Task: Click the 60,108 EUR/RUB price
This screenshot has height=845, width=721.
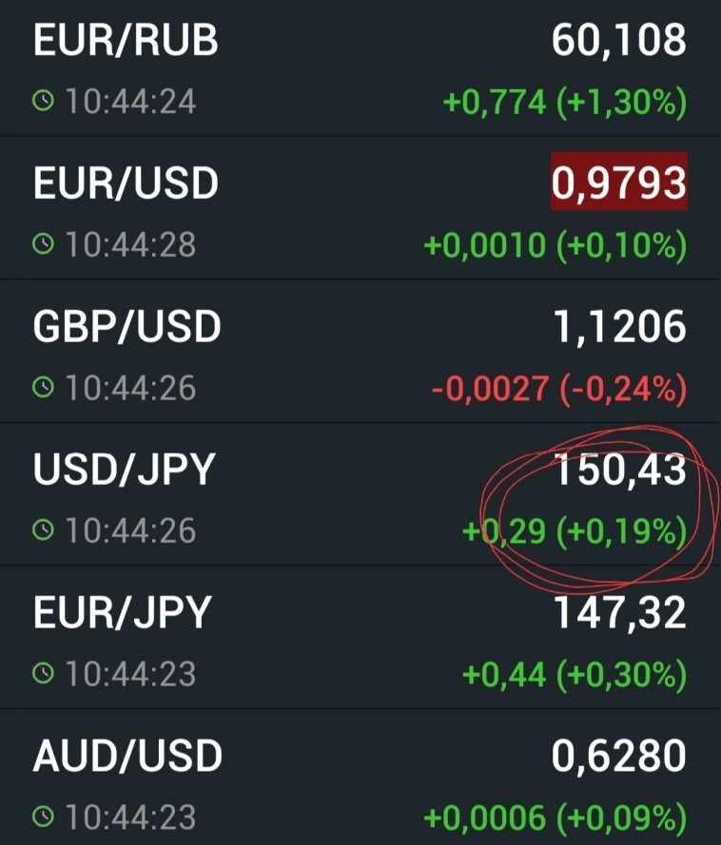Action: click(618, 41)
